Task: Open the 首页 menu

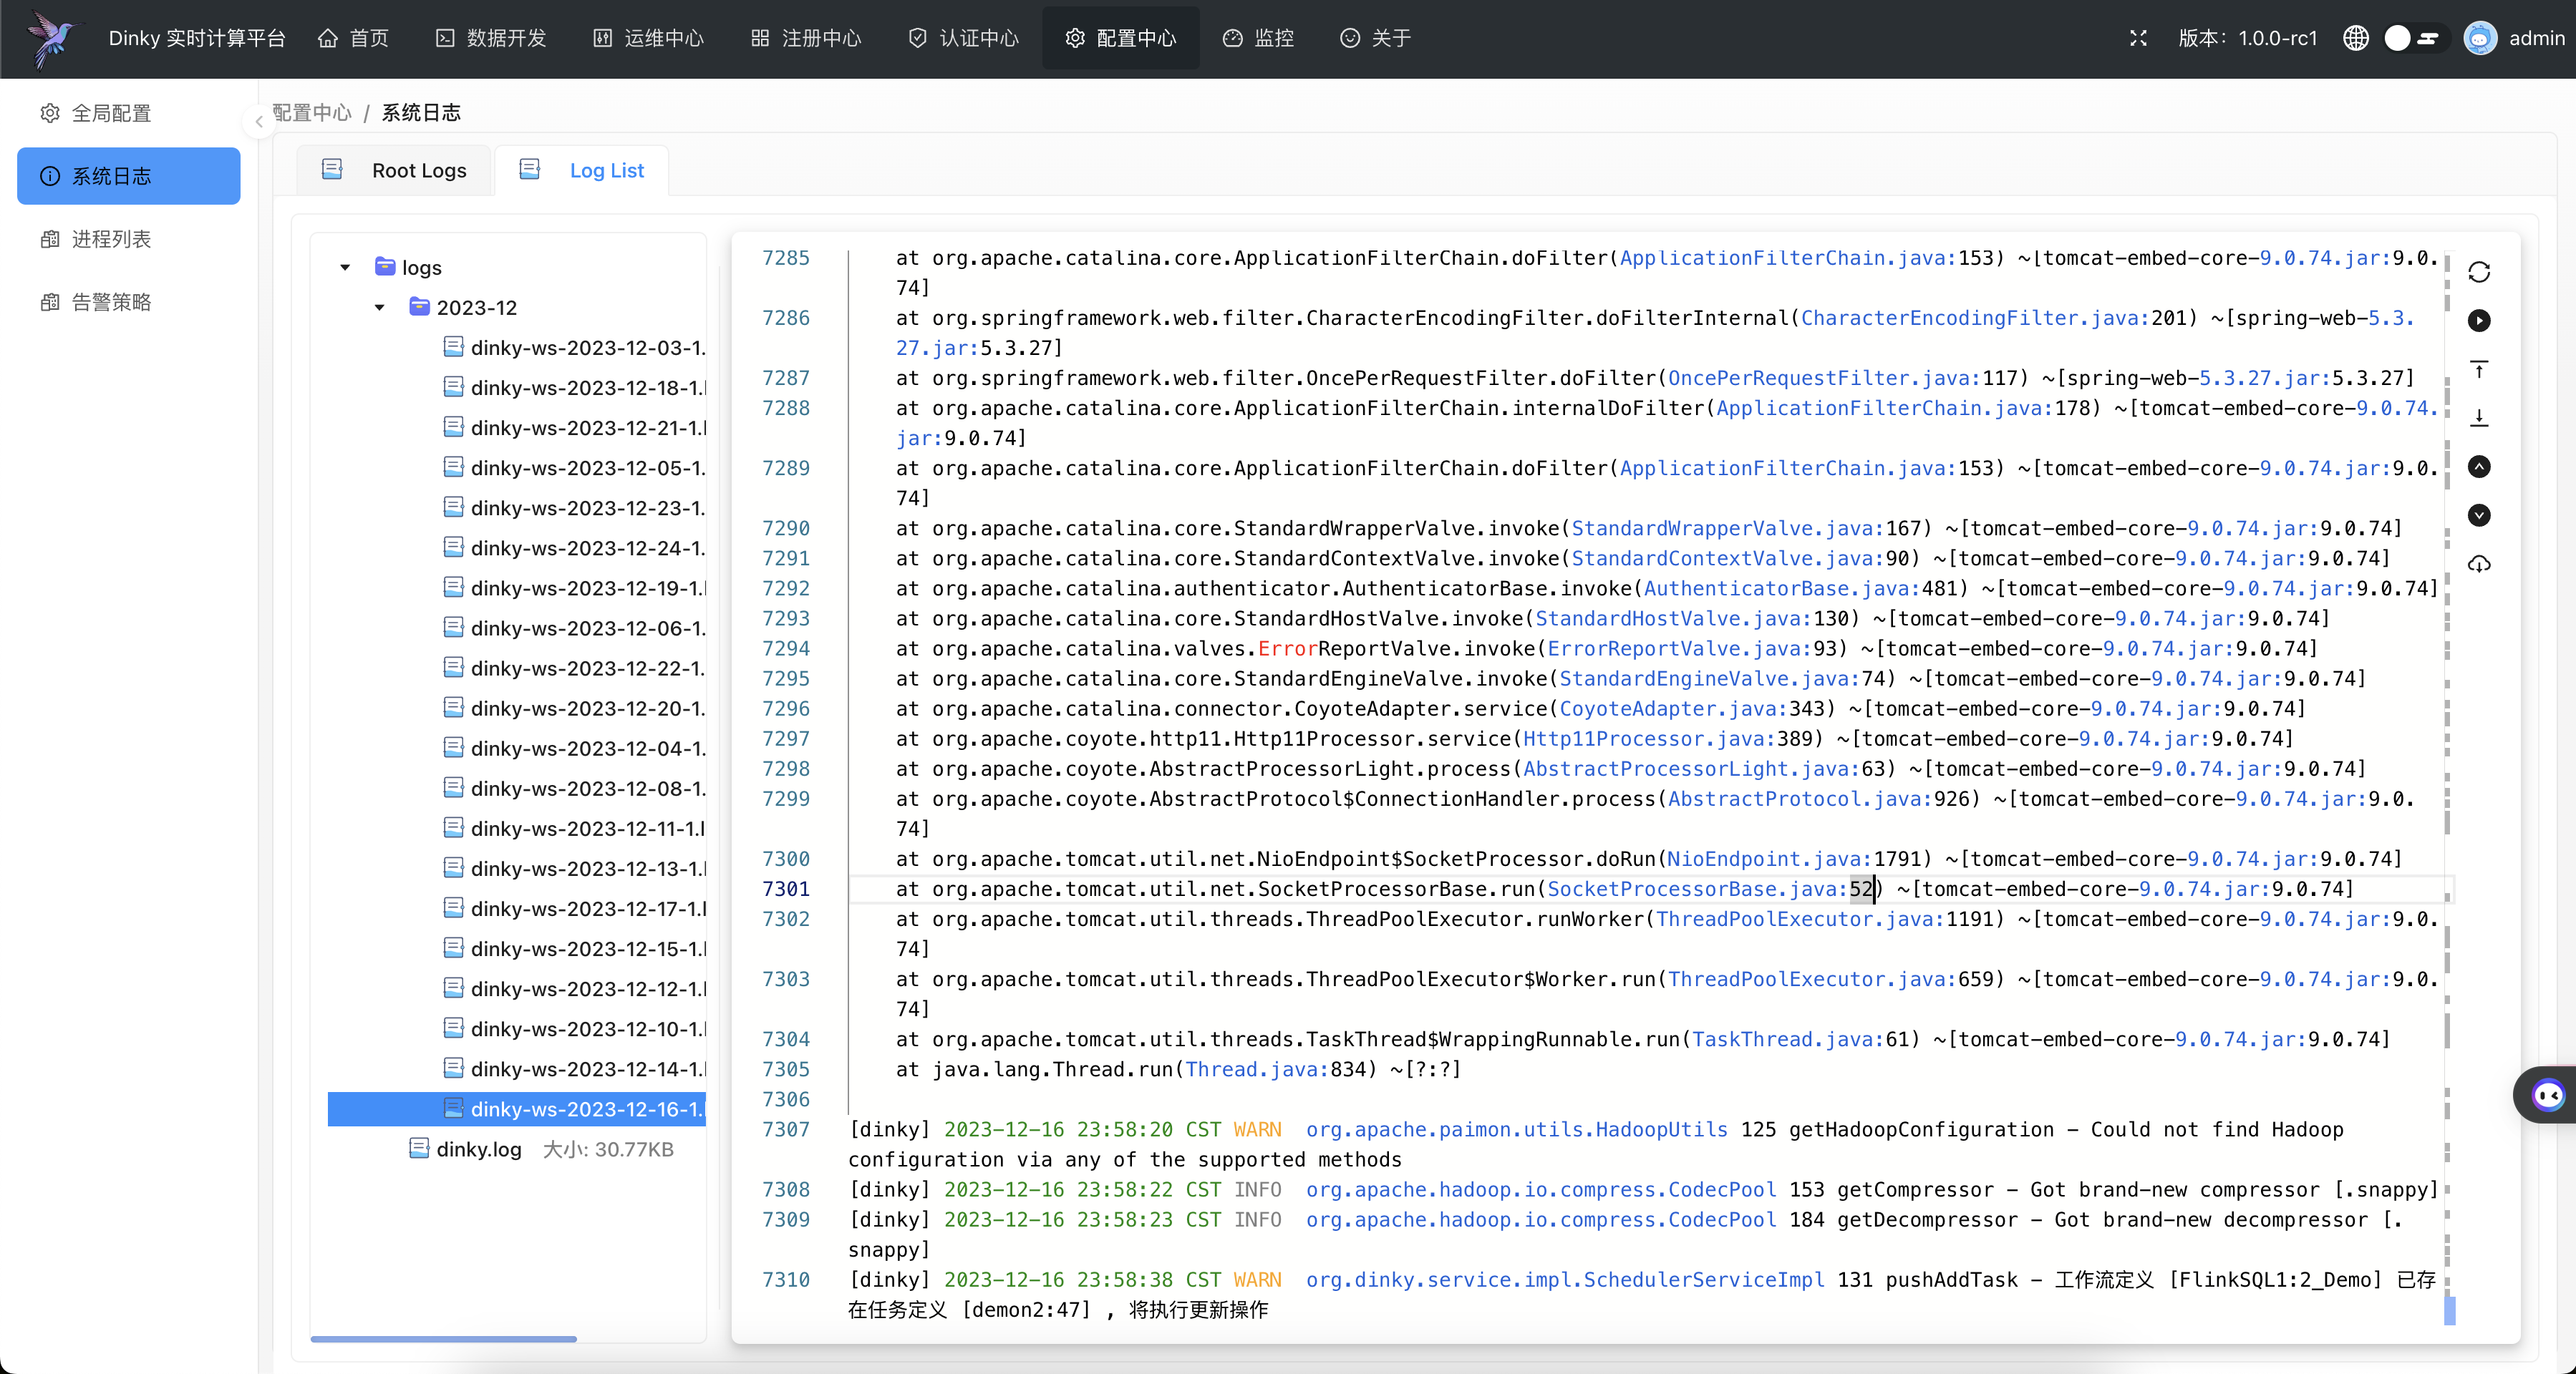Action: coord(353,38)
